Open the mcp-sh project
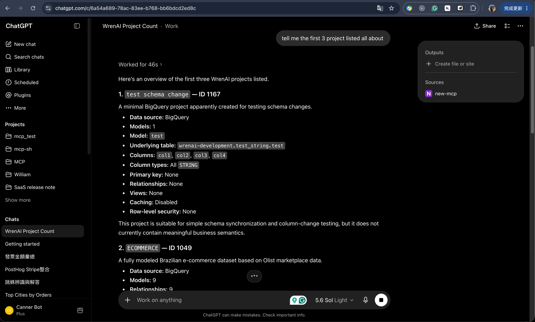 tap(18, 149)
